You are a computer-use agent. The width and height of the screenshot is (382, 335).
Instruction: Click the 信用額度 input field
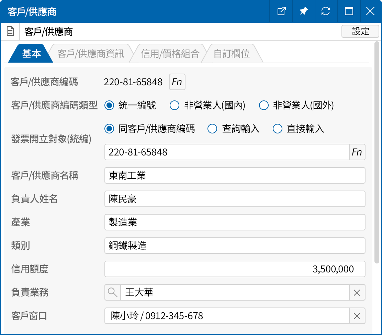(235, 269)
